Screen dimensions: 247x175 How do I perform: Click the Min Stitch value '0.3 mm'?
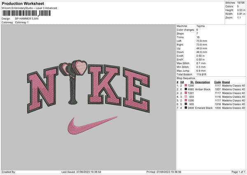pos(201,67)
